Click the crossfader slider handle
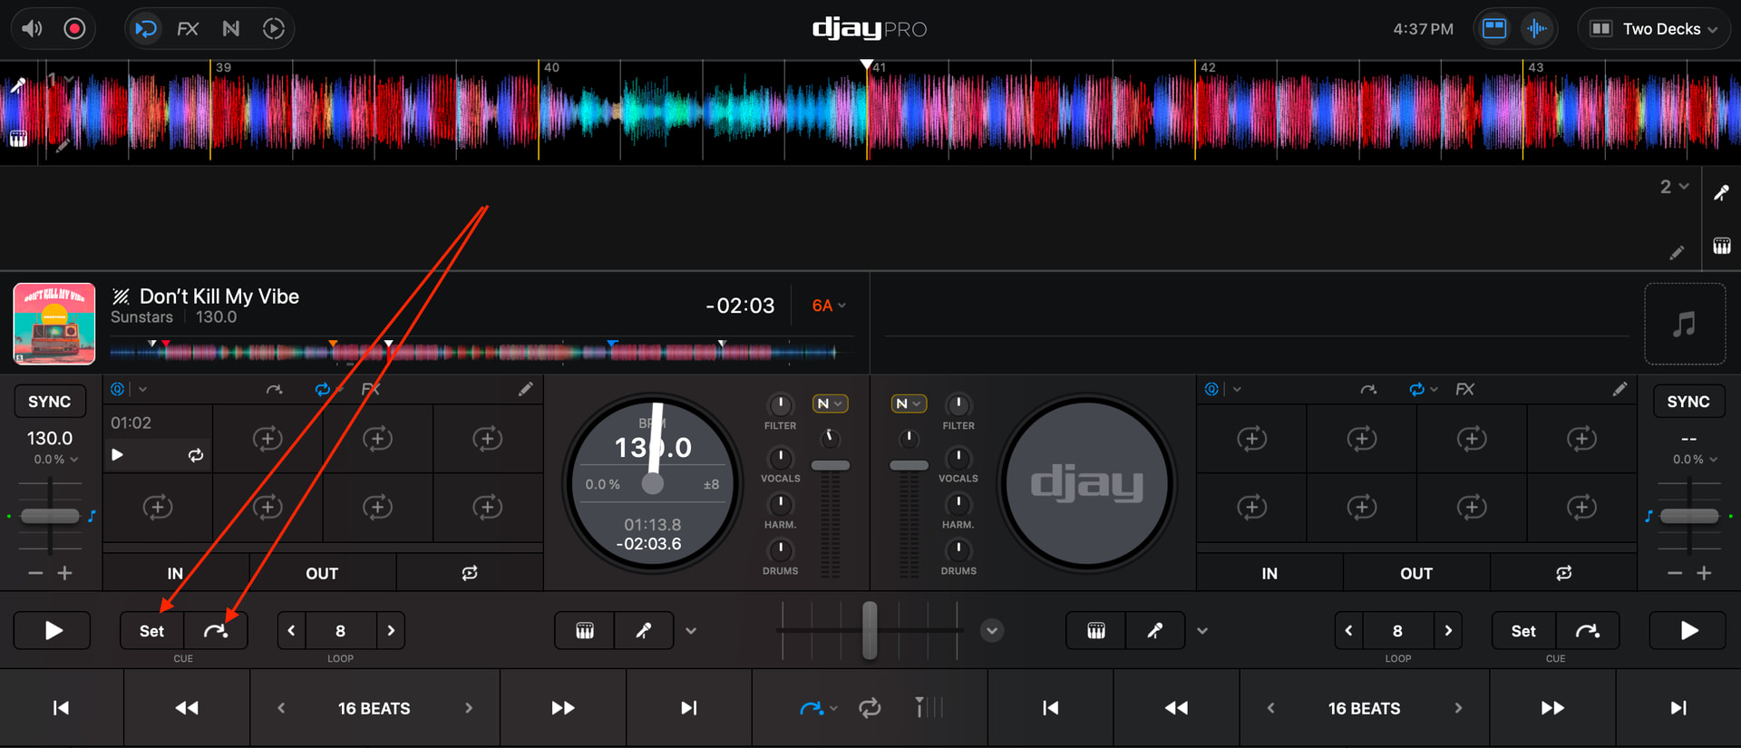Viewport: 1741px width, 748px height. point(870,630)
